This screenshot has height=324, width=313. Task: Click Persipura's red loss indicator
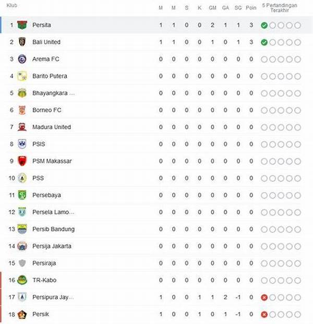[x=264, y=297]
